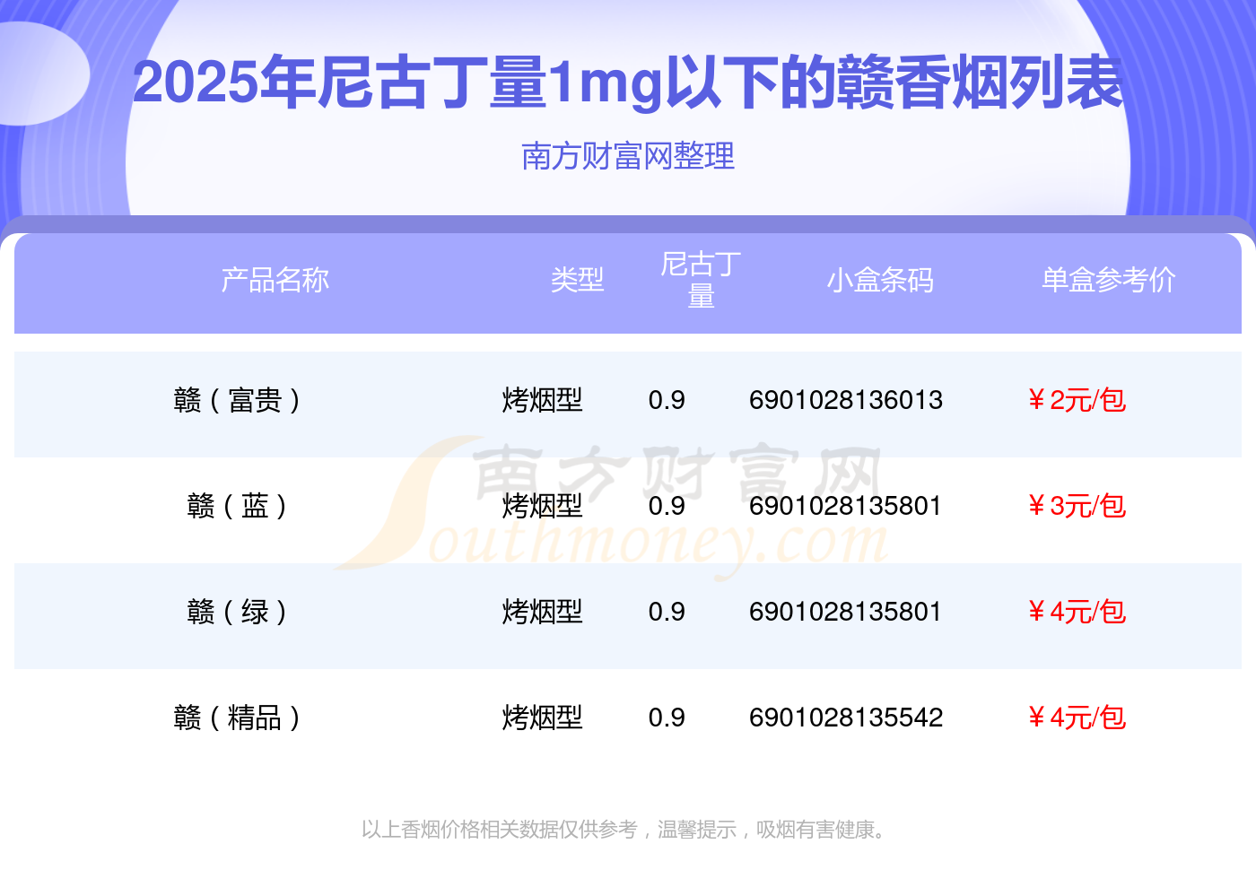
Task: Click the price ￥2元/包
Action: pyautogui.click(x=1077, y=400)
